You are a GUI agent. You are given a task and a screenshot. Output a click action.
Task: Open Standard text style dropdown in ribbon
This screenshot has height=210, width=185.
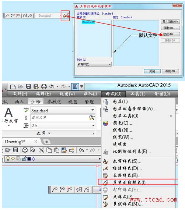pyautogui.click(x=92, y=110)
